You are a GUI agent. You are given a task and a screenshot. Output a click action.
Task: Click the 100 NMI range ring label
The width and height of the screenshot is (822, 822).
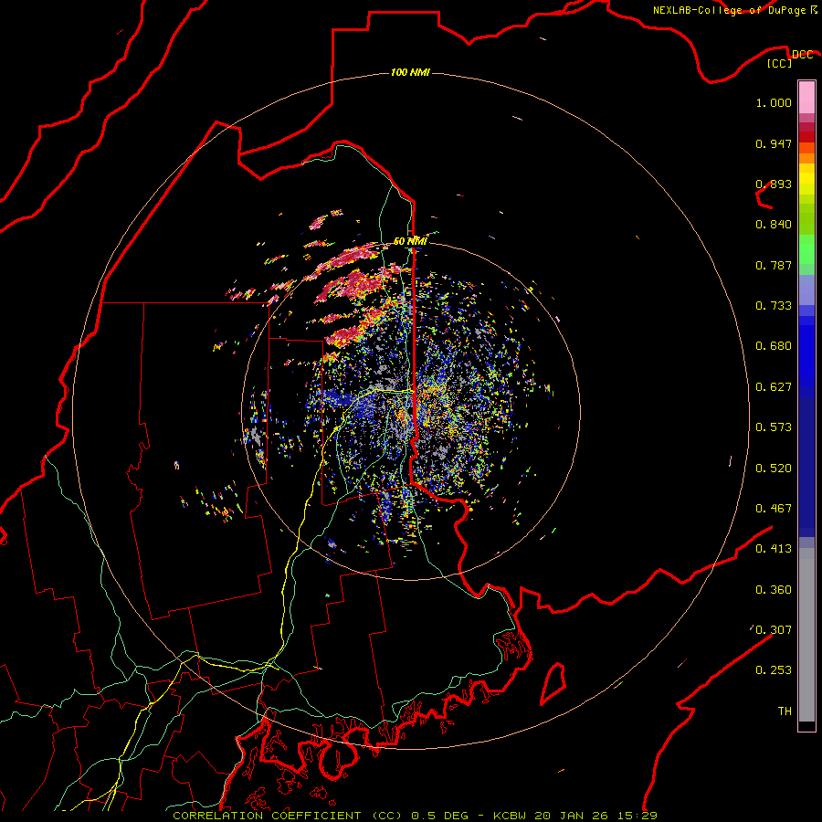410,72
